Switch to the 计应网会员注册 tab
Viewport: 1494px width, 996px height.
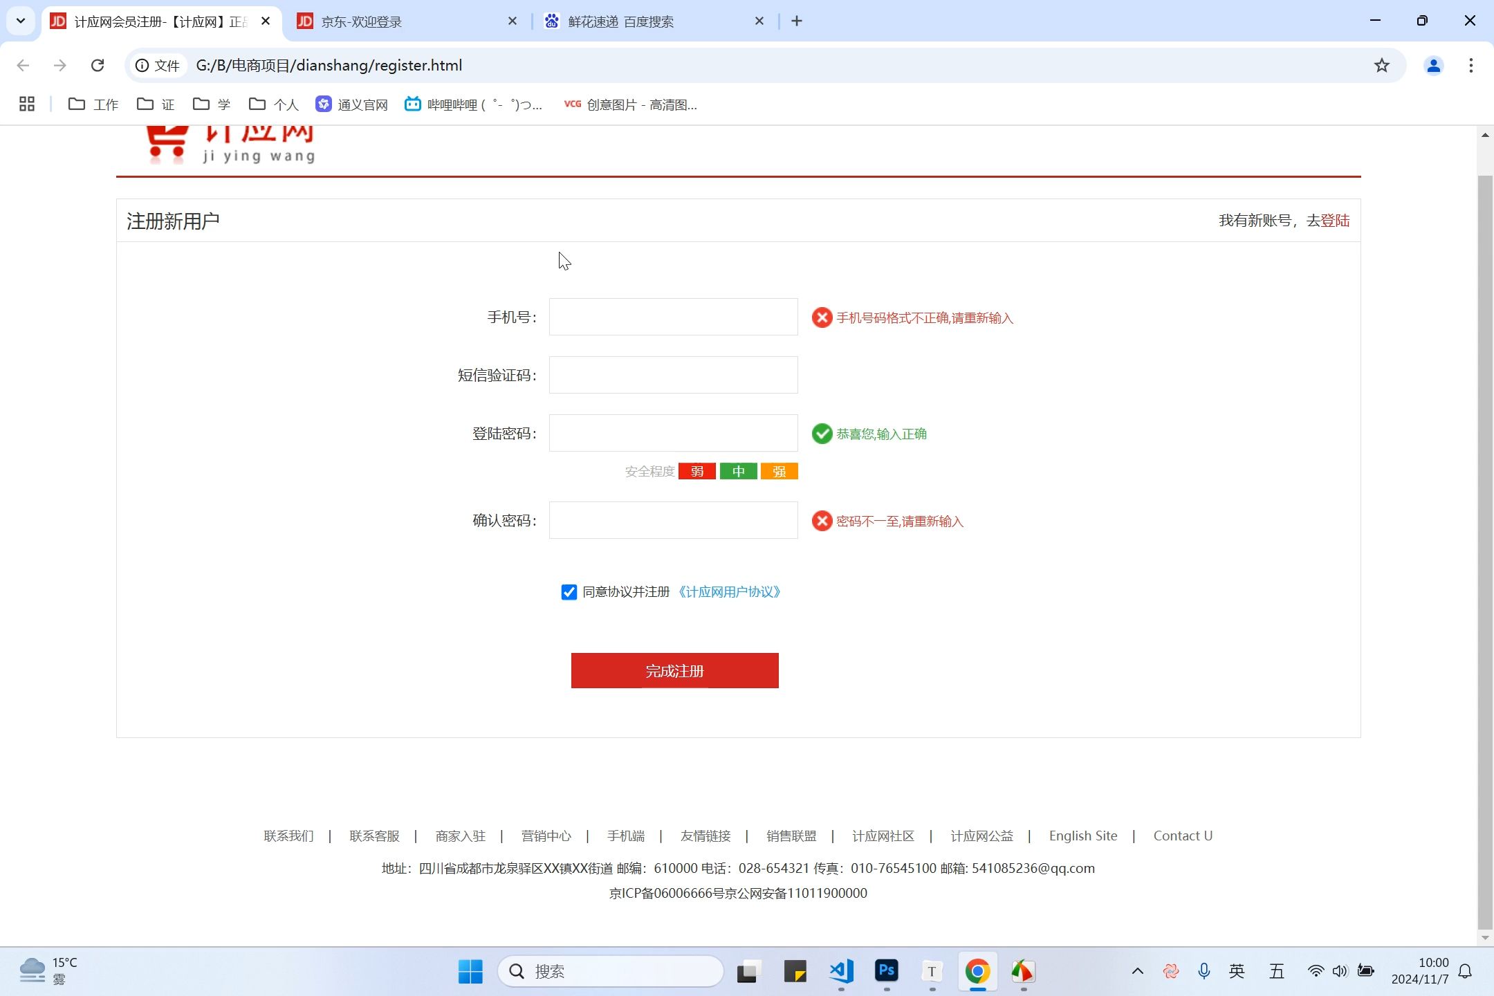160,21
